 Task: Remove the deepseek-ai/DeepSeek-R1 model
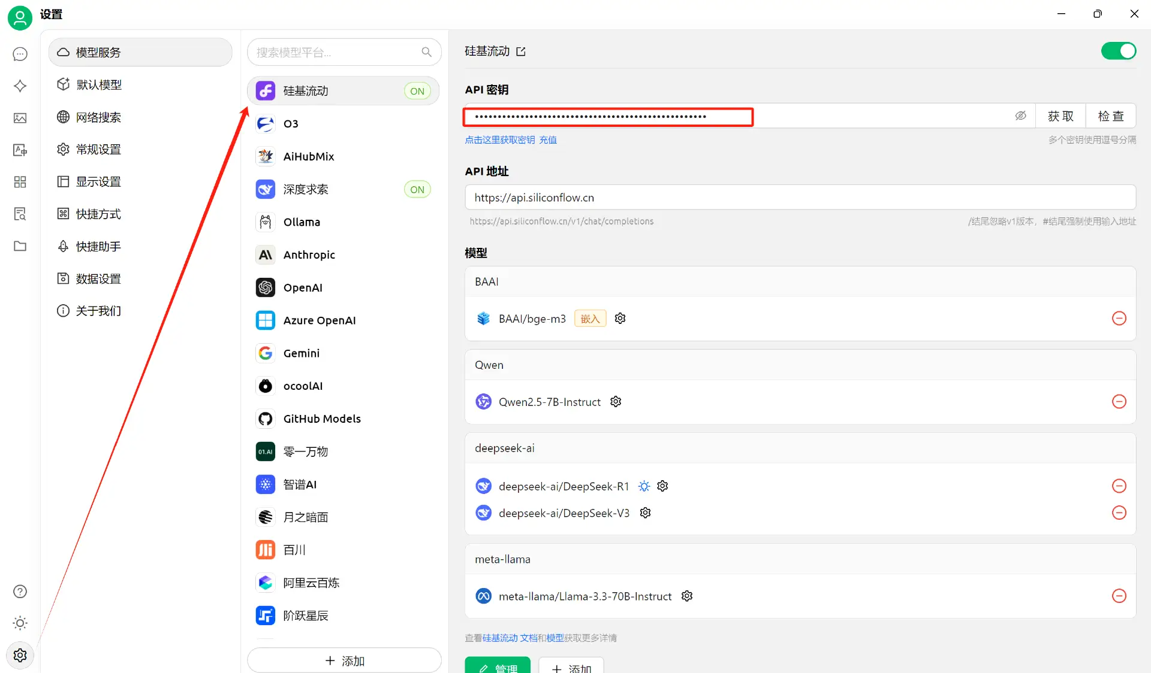point(1119,486)
